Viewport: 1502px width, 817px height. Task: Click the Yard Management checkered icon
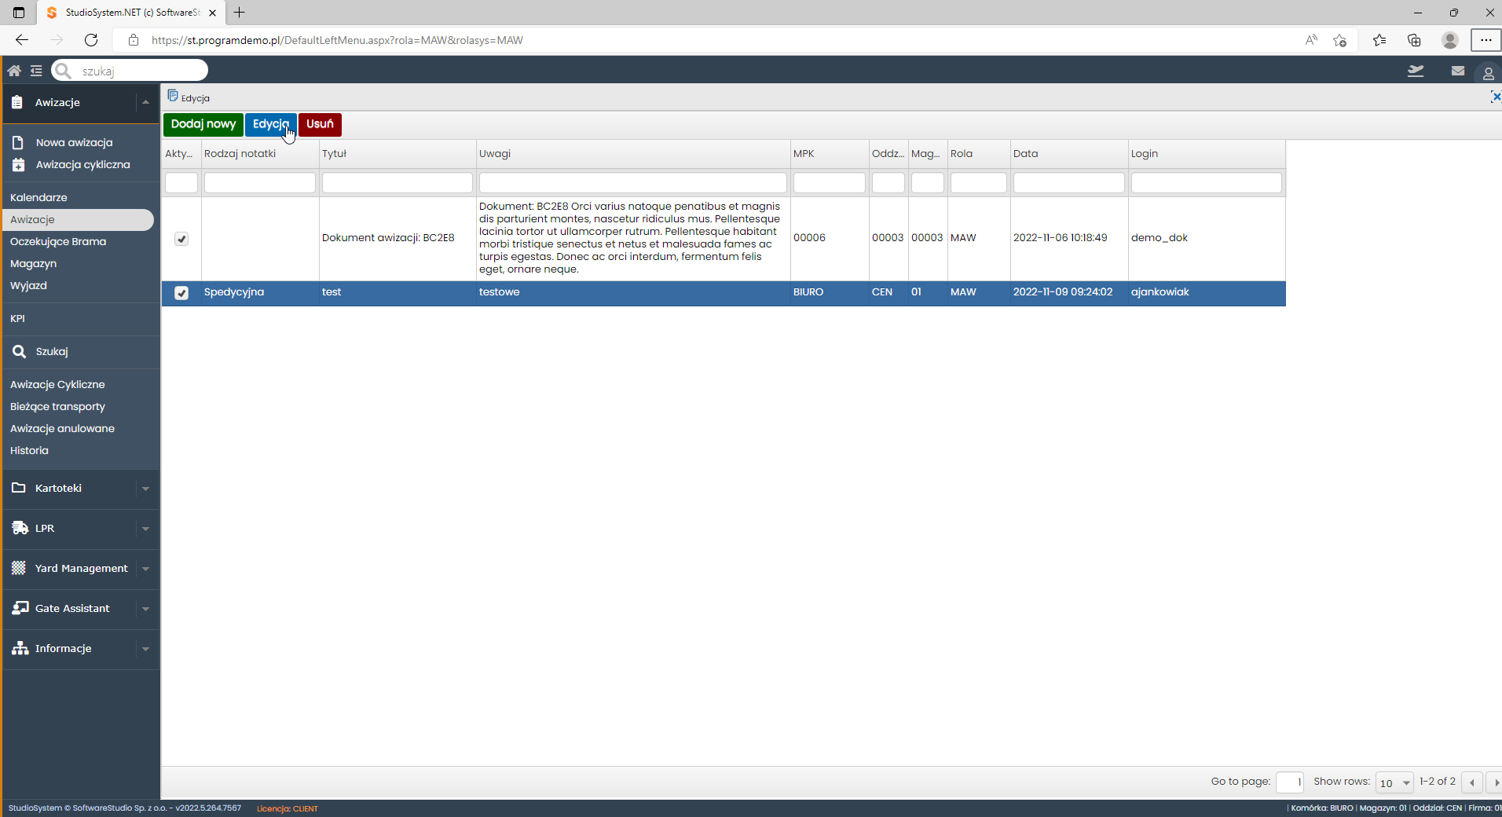[19, 568]
